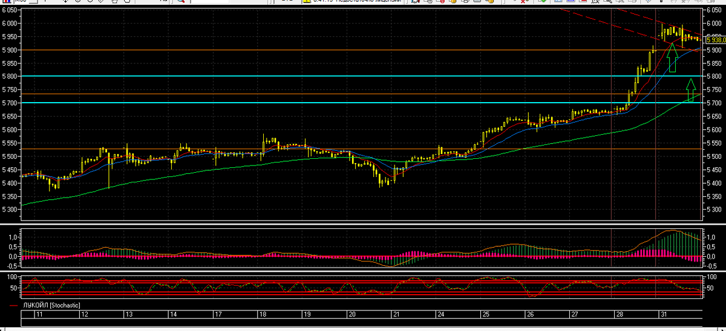Click 5 300 on the right price axis
The width and height of the screenshot is (726, 331).
click(714, 210)
